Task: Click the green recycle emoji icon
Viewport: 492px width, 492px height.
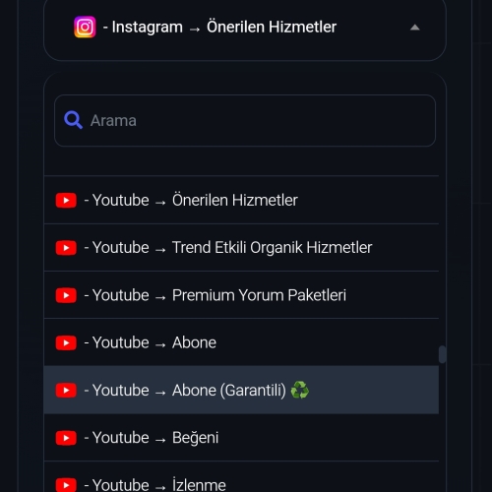Action: tap(300, 390)
